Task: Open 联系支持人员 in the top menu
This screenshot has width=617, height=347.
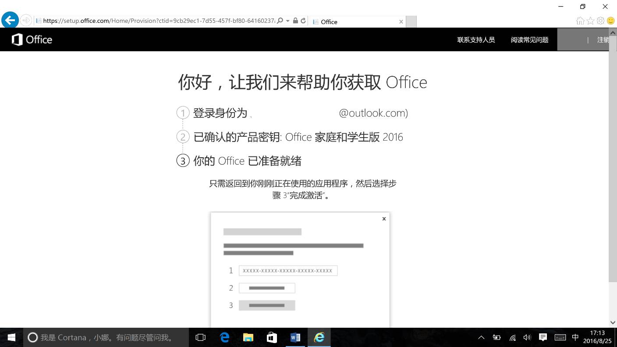Action: coord(476,39)
